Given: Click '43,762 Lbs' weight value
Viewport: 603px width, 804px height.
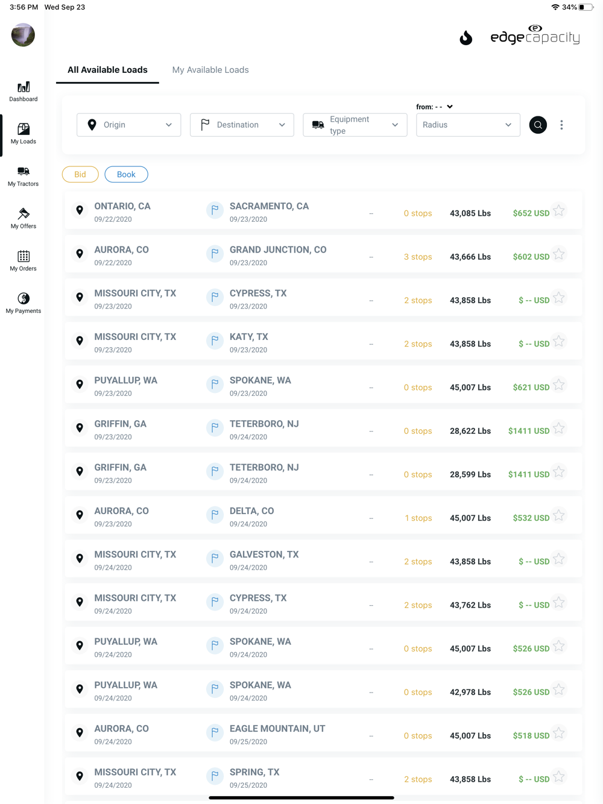Looking at the screenshot, I should click(470, 605).
